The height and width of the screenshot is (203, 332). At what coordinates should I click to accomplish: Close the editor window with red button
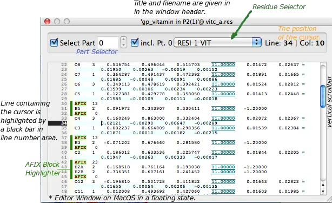[47, 22]
